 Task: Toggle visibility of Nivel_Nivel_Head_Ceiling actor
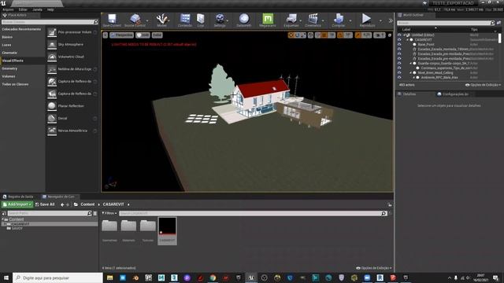pyautogui.click(x=399, y=73)
